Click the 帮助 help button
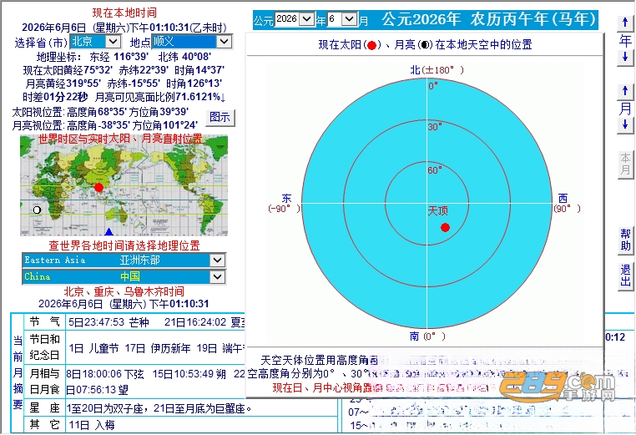Viewport: 636px width, 435px height. [625, 240]
